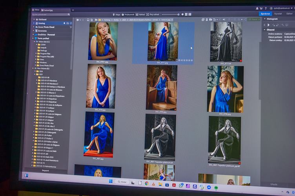Select Program Files folder
295x196 pixels.
click(x=44, y=54)
